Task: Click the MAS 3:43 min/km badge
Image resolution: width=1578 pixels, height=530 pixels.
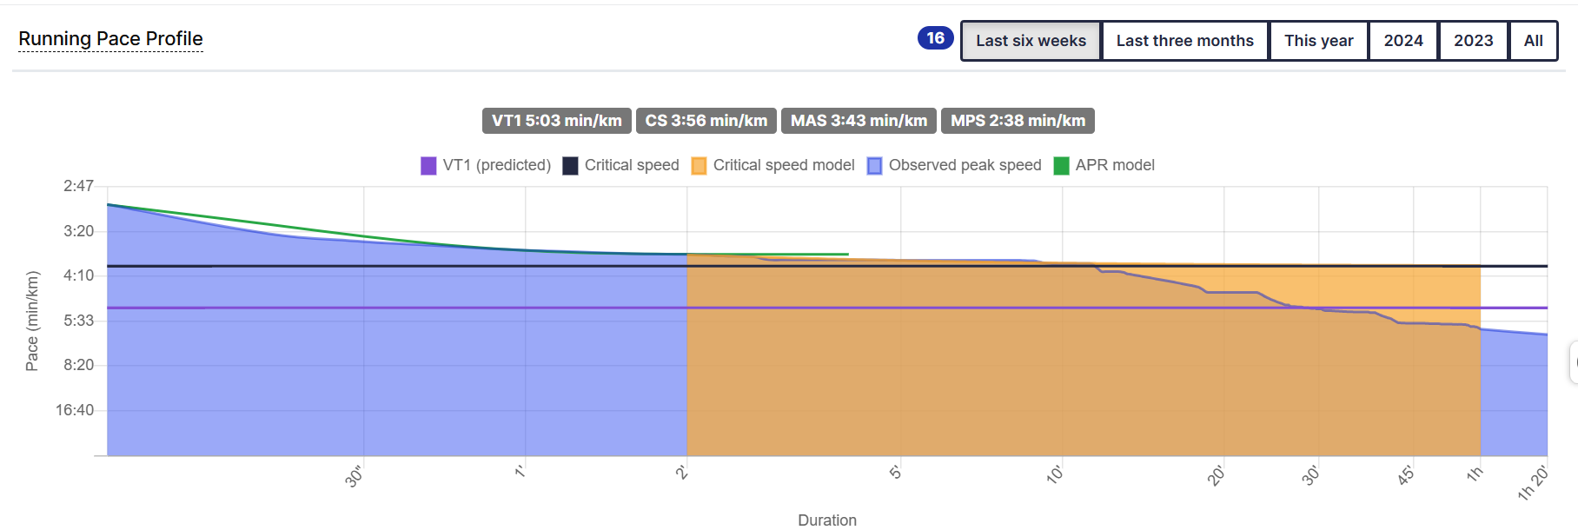Action: [x=859, y=121]
